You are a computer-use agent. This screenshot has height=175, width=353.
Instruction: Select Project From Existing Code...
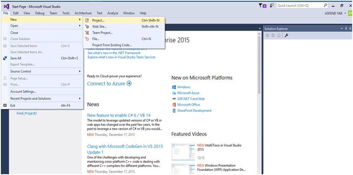tap(124, 45)
